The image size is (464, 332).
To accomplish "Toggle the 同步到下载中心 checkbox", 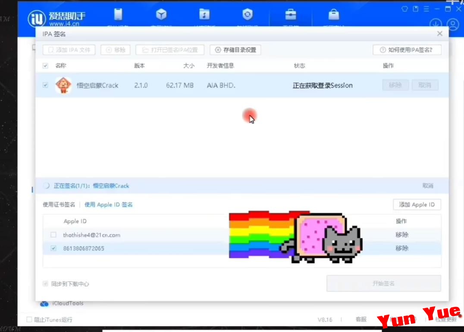I will tap(45, 284).
